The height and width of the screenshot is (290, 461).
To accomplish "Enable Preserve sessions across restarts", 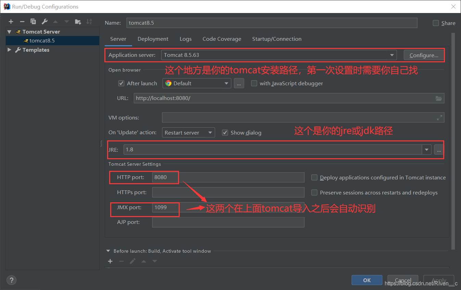I will [x=314, y=192].
